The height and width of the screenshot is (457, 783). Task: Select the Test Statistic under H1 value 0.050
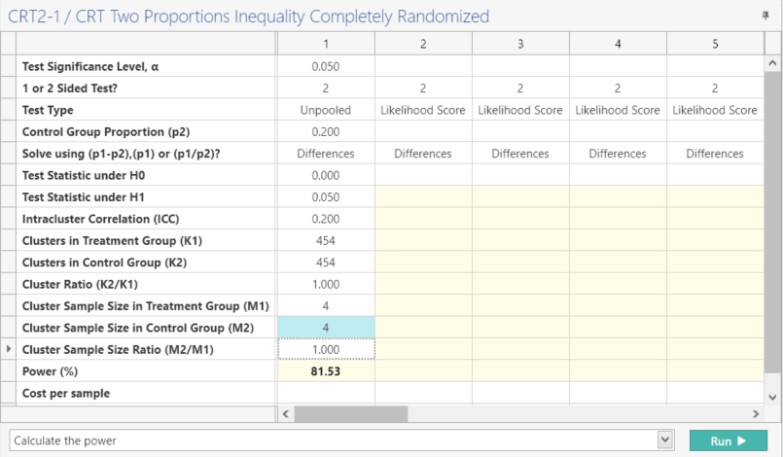tap(326, 197)
